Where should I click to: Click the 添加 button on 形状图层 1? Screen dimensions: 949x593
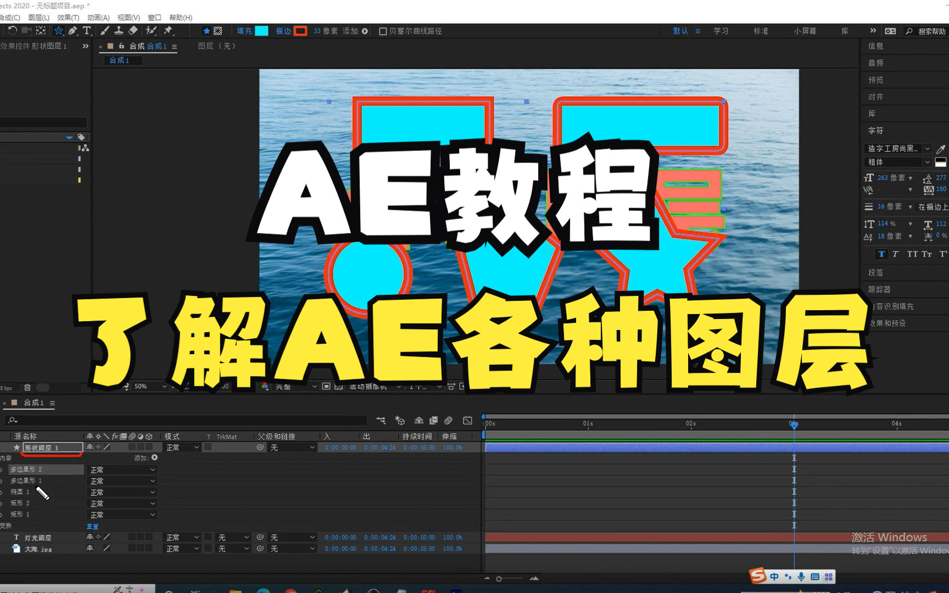point(155,457)
